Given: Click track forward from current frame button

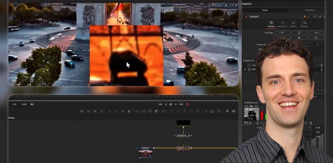Looking at the screenshot, I should point(316,38).
